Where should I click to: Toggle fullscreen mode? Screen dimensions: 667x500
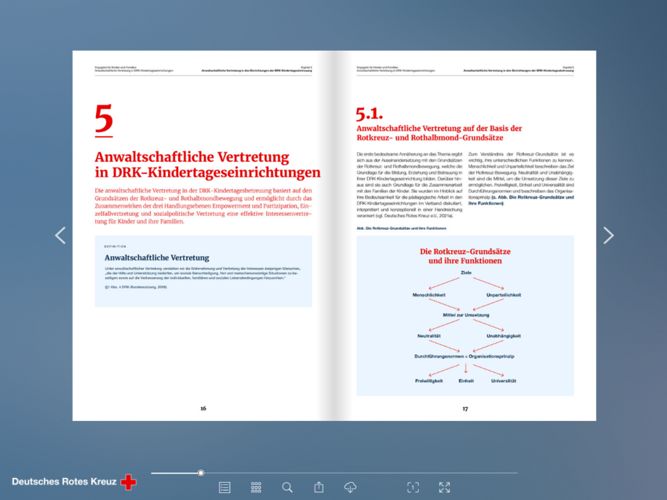point(445,487)
